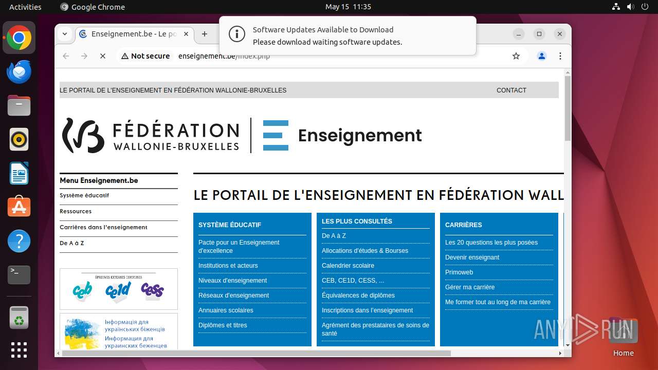Viewport: 658px width, 370px height.
Task: Open Pacte pour un Enseignement d'excellence
Action: tap(239, 247)
